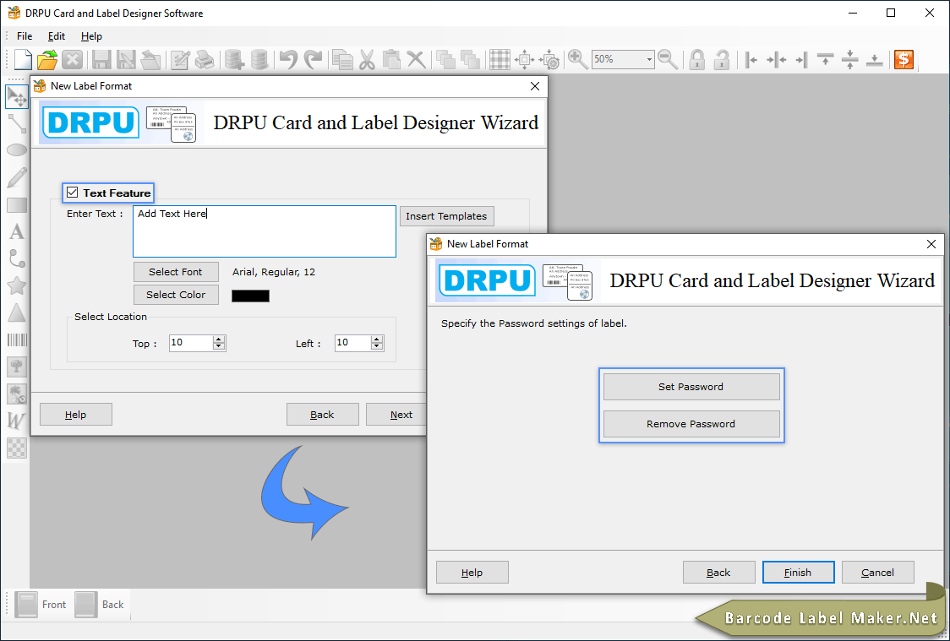Click the Select Font button
The height and width of the screenshot is (641, 950).
coord(176,272)
